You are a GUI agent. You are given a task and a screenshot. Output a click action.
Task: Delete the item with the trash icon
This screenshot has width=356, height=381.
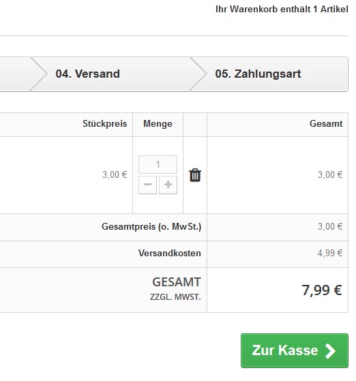click(195, 175)
